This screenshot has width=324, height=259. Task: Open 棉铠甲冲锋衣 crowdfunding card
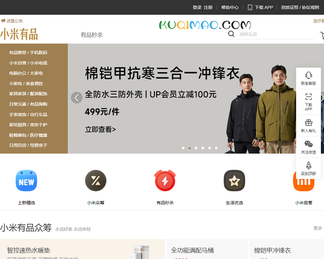pyautogui.click(x=287, y=249)
